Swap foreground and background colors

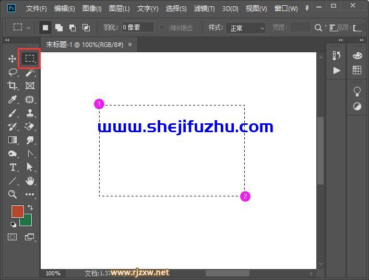coord(30,207)
